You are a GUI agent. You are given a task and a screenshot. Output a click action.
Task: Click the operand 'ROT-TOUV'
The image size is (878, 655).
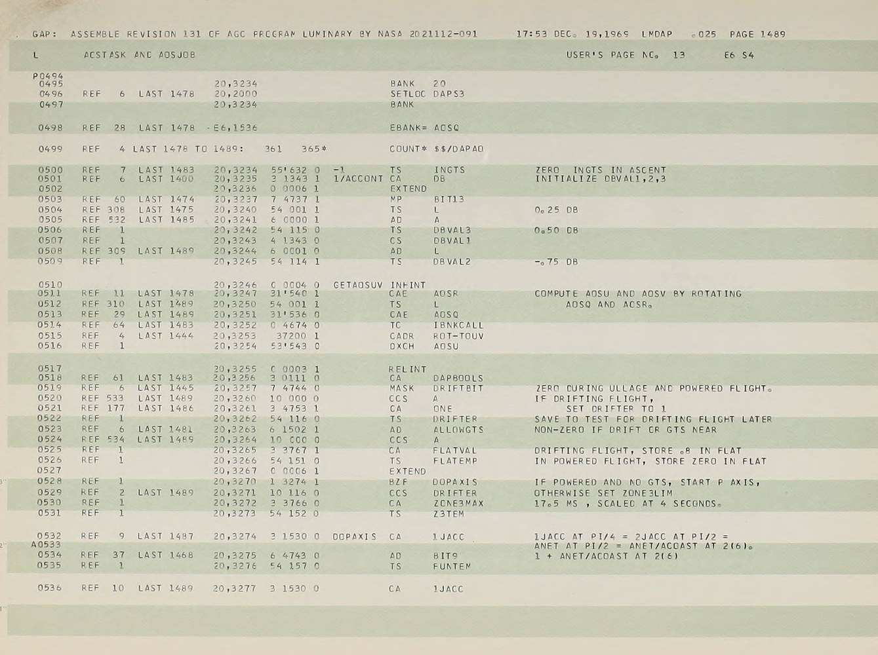(458, 336)
